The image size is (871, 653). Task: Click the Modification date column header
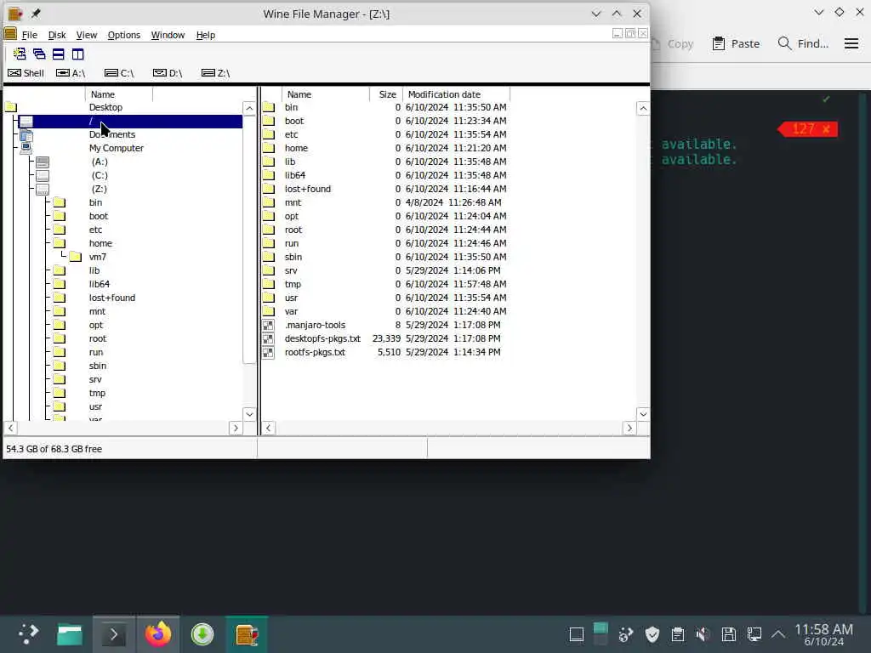coord(456,94)
